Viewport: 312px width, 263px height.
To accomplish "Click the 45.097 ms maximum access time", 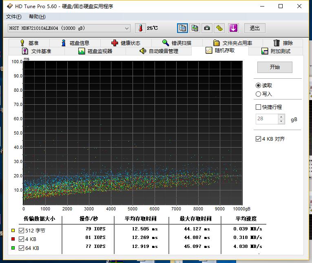I will tap(197, 246).
